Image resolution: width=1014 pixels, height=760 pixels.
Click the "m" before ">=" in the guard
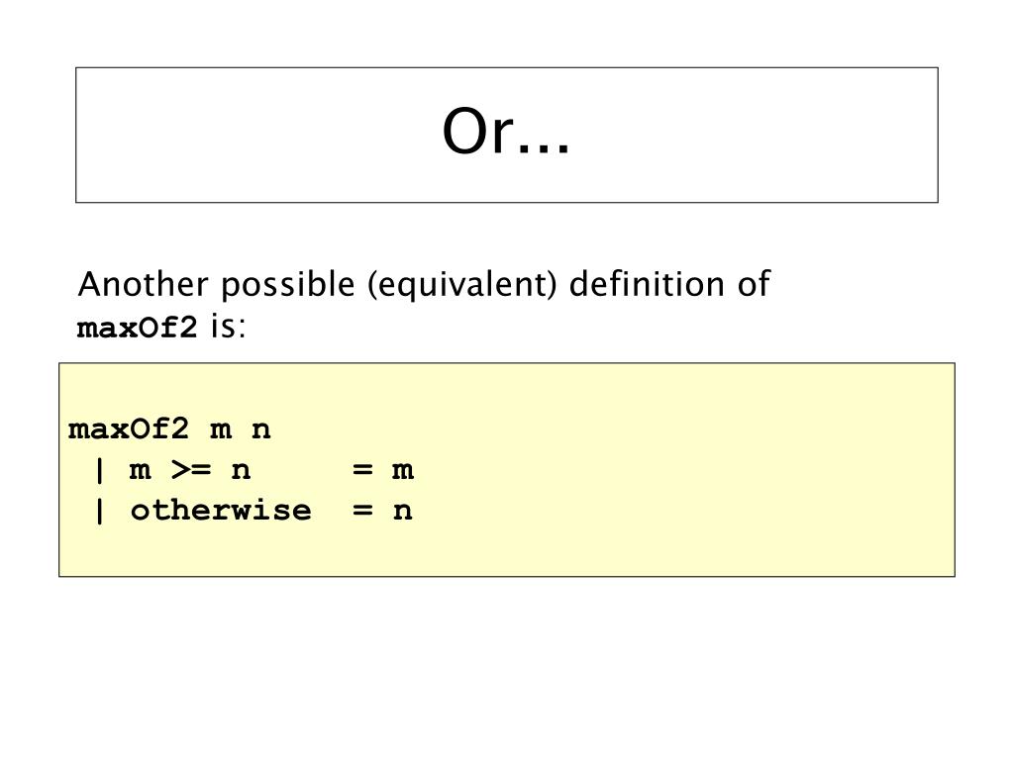(x=140, y=470)
